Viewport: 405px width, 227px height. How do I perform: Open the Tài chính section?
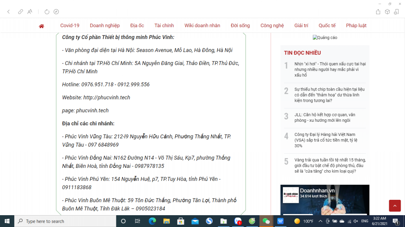164,26
